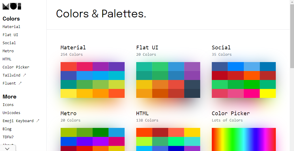
Task: Select Flat UI in the sidebar
Action: click(10, 35)
